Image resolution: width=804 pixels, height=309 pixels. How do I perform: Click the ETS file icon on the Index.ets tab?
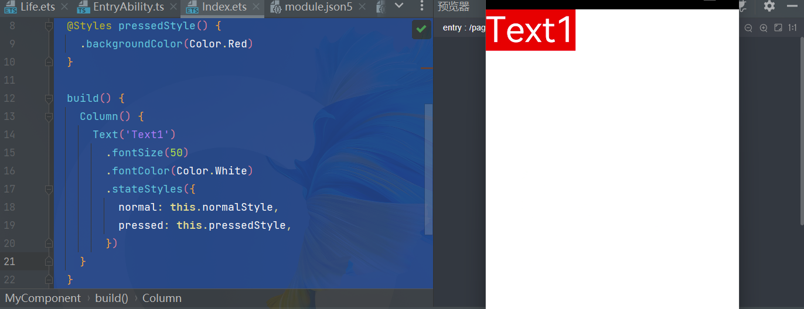[192, 8]
